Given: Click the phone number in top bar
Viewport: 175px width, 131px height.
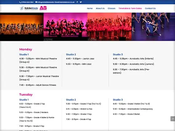Looking at the screenshot, I should pos(27,2).
